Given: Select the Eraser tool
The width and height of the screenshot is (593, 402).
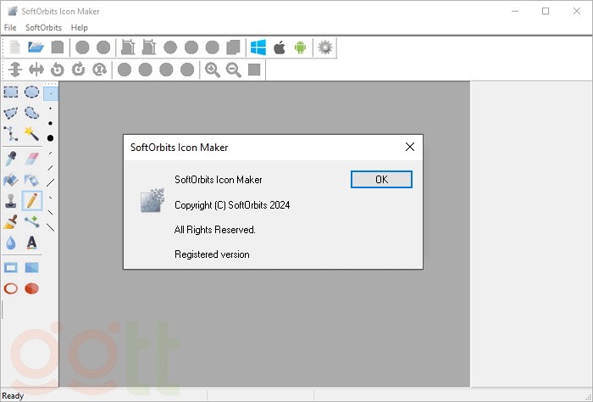Looking at the screenshot, I should [31, 158].
